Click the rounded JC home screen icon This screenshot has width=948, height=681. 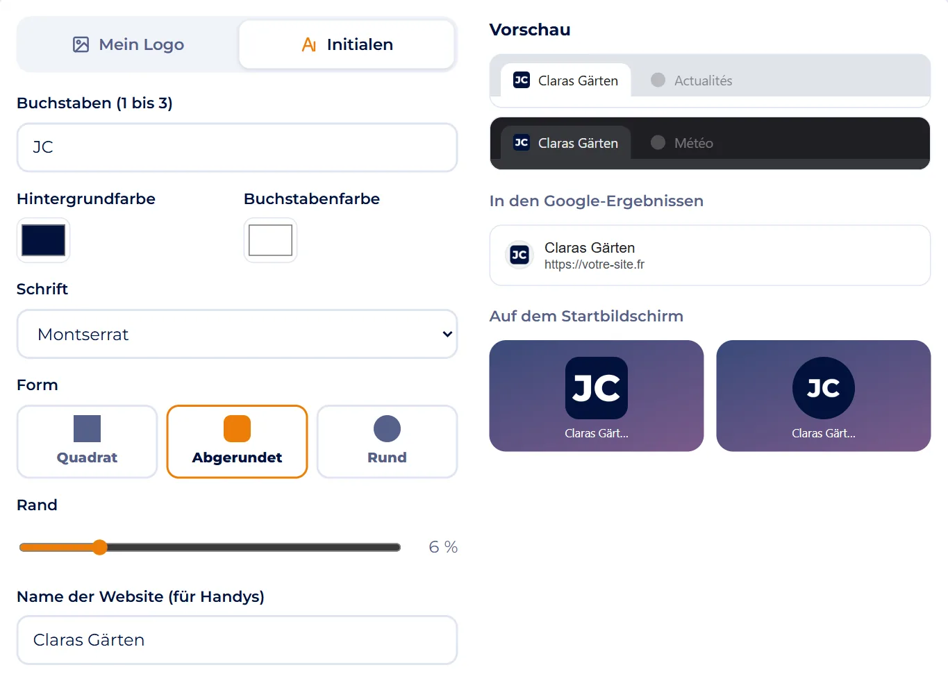(x=597, y=388)
